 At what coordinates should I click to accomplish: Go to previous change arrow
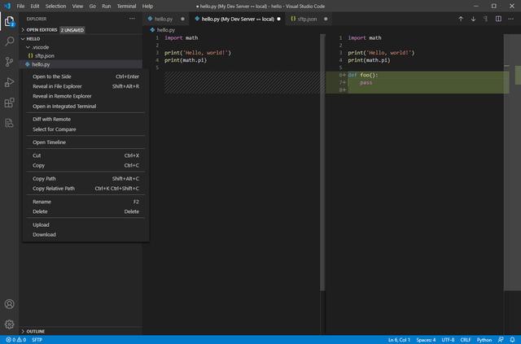tap(461, 19)
